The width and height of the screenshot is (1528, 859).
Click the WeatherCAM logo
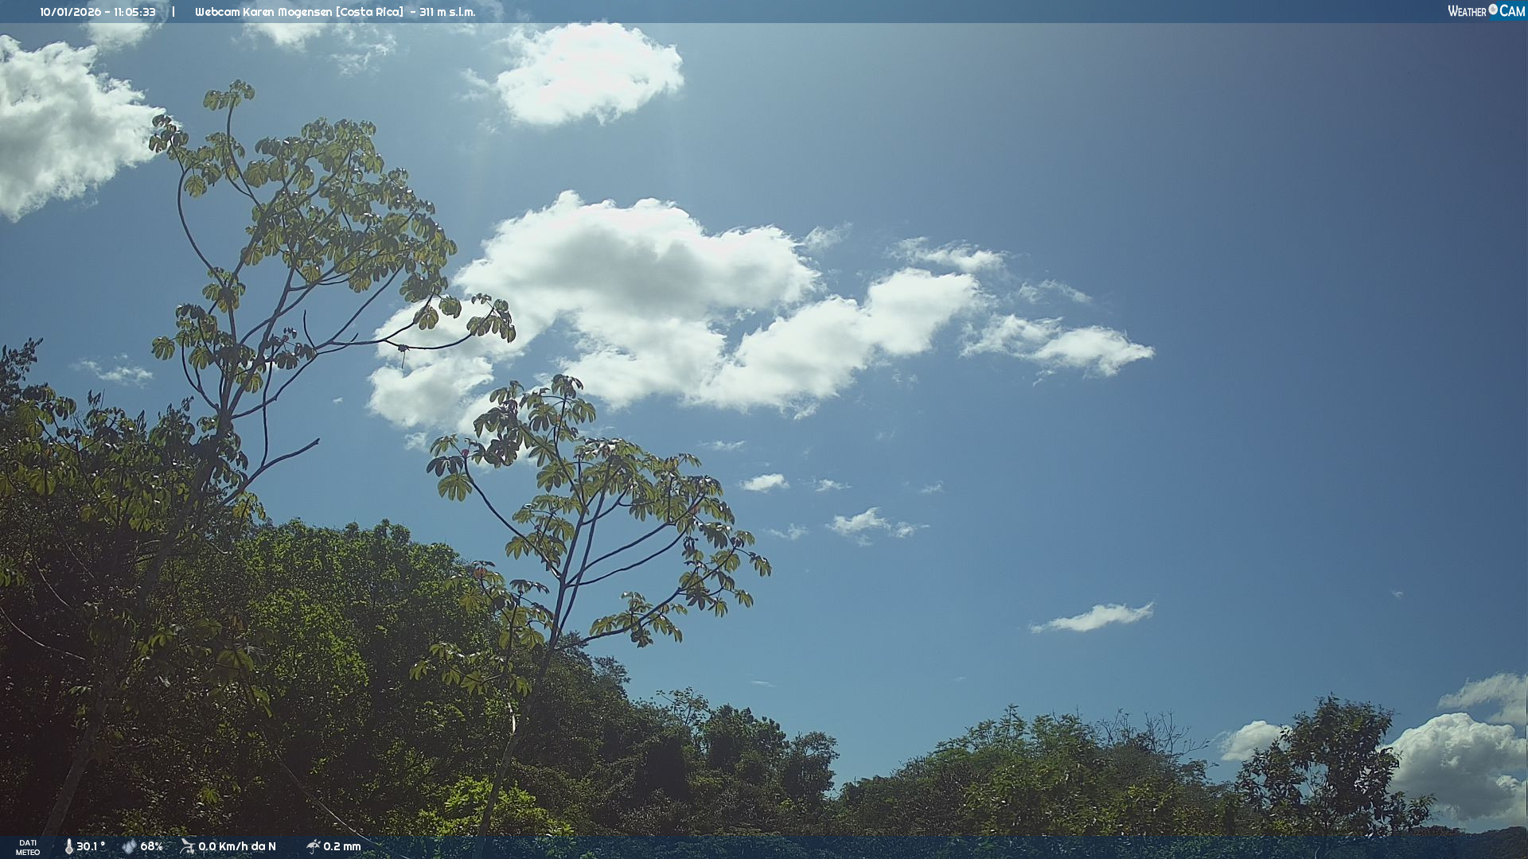1485,11
